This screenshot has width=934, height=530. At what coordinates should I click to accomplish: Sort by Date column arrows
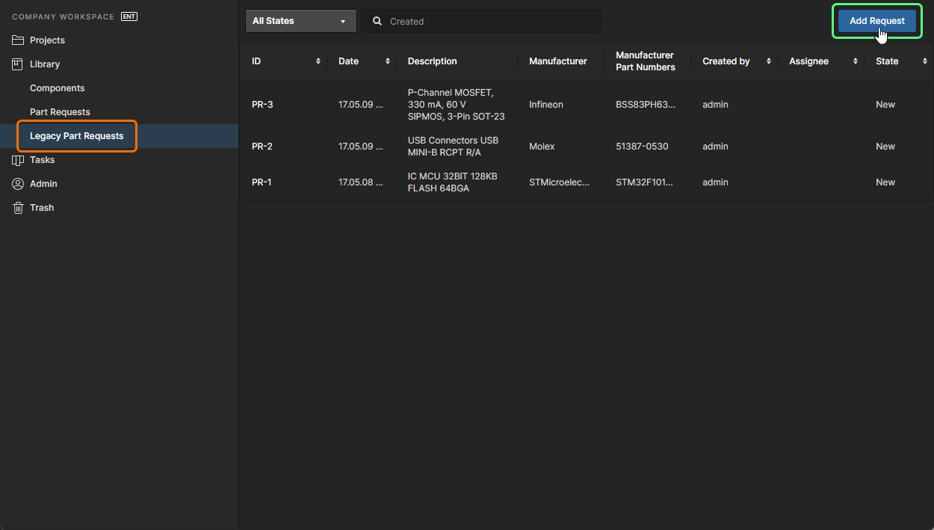(387, 61)
